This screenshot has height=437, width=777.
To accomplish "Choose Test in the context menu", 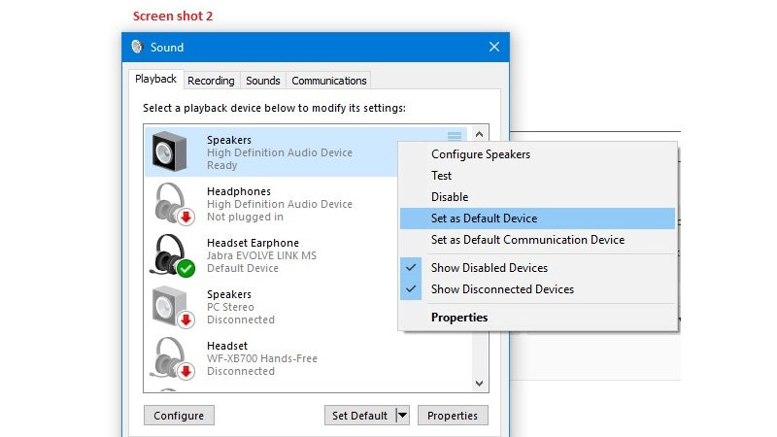I will (538, 176).
